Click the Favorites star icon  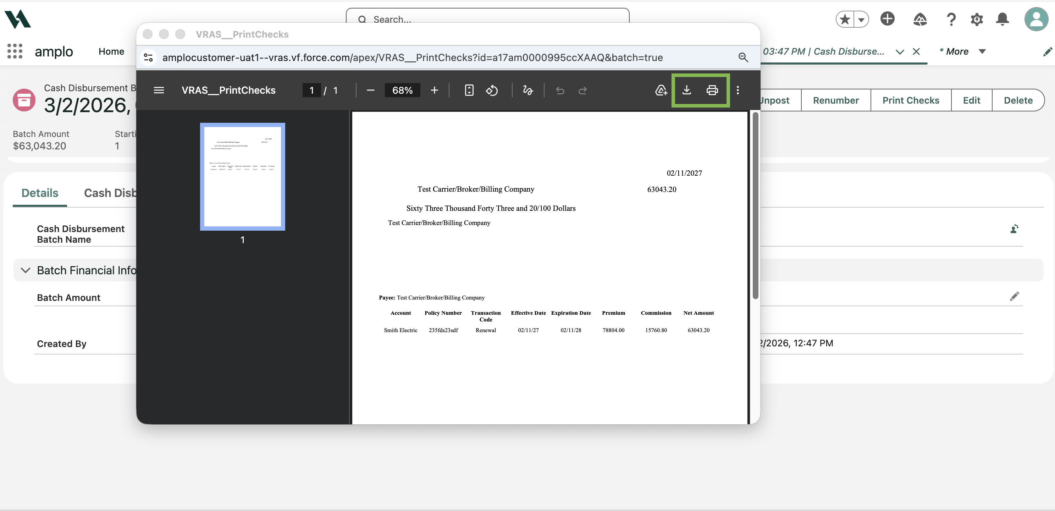coord(845,19)
